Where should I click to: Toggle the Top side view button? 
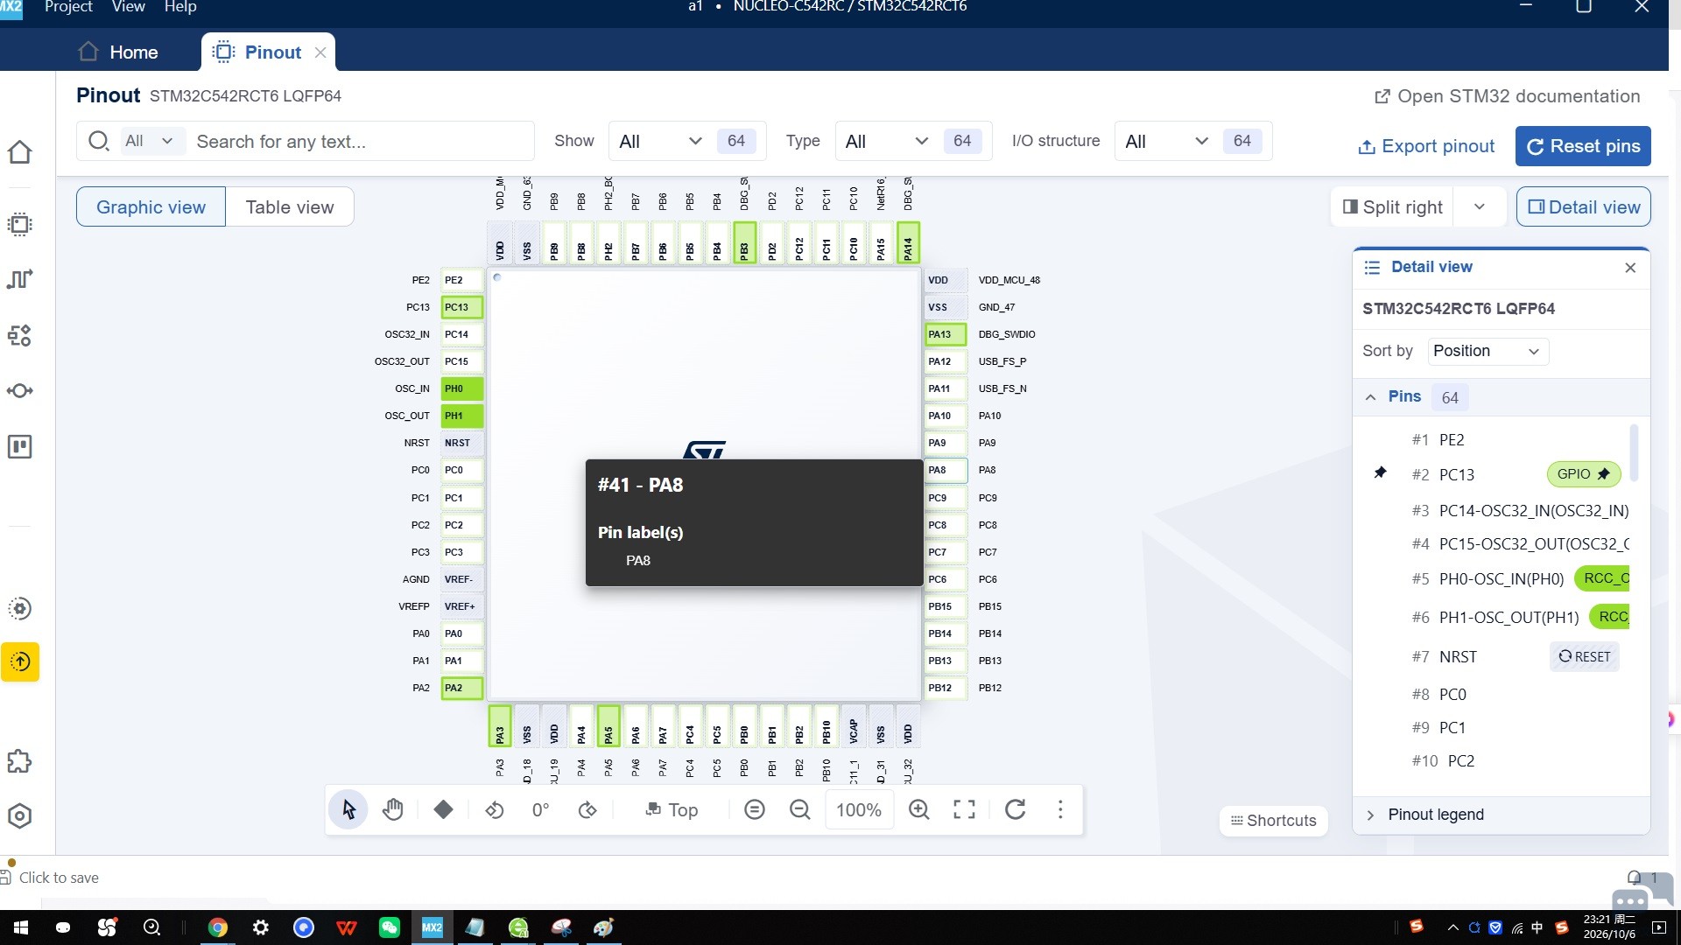point(672,809)
